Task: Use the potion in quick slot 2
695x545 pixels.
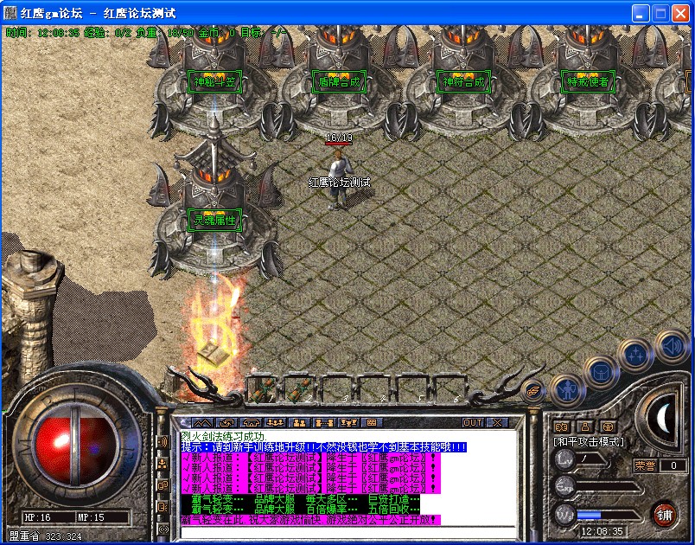Action: coord(301,389)
